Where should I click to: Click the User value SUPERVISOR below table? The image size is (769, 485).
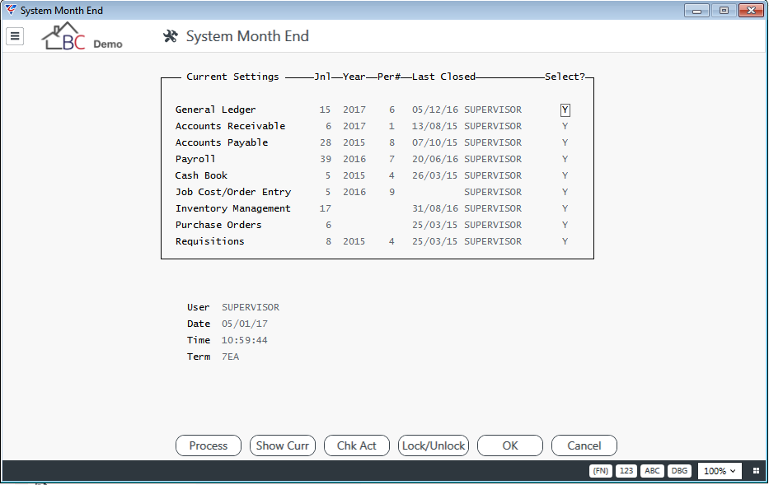(x=251, y=307)
